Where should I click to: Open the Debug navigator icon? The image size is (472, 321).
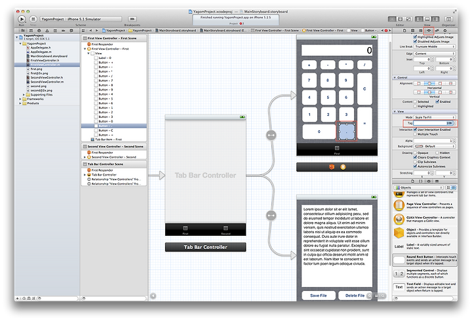click(55, 30)
